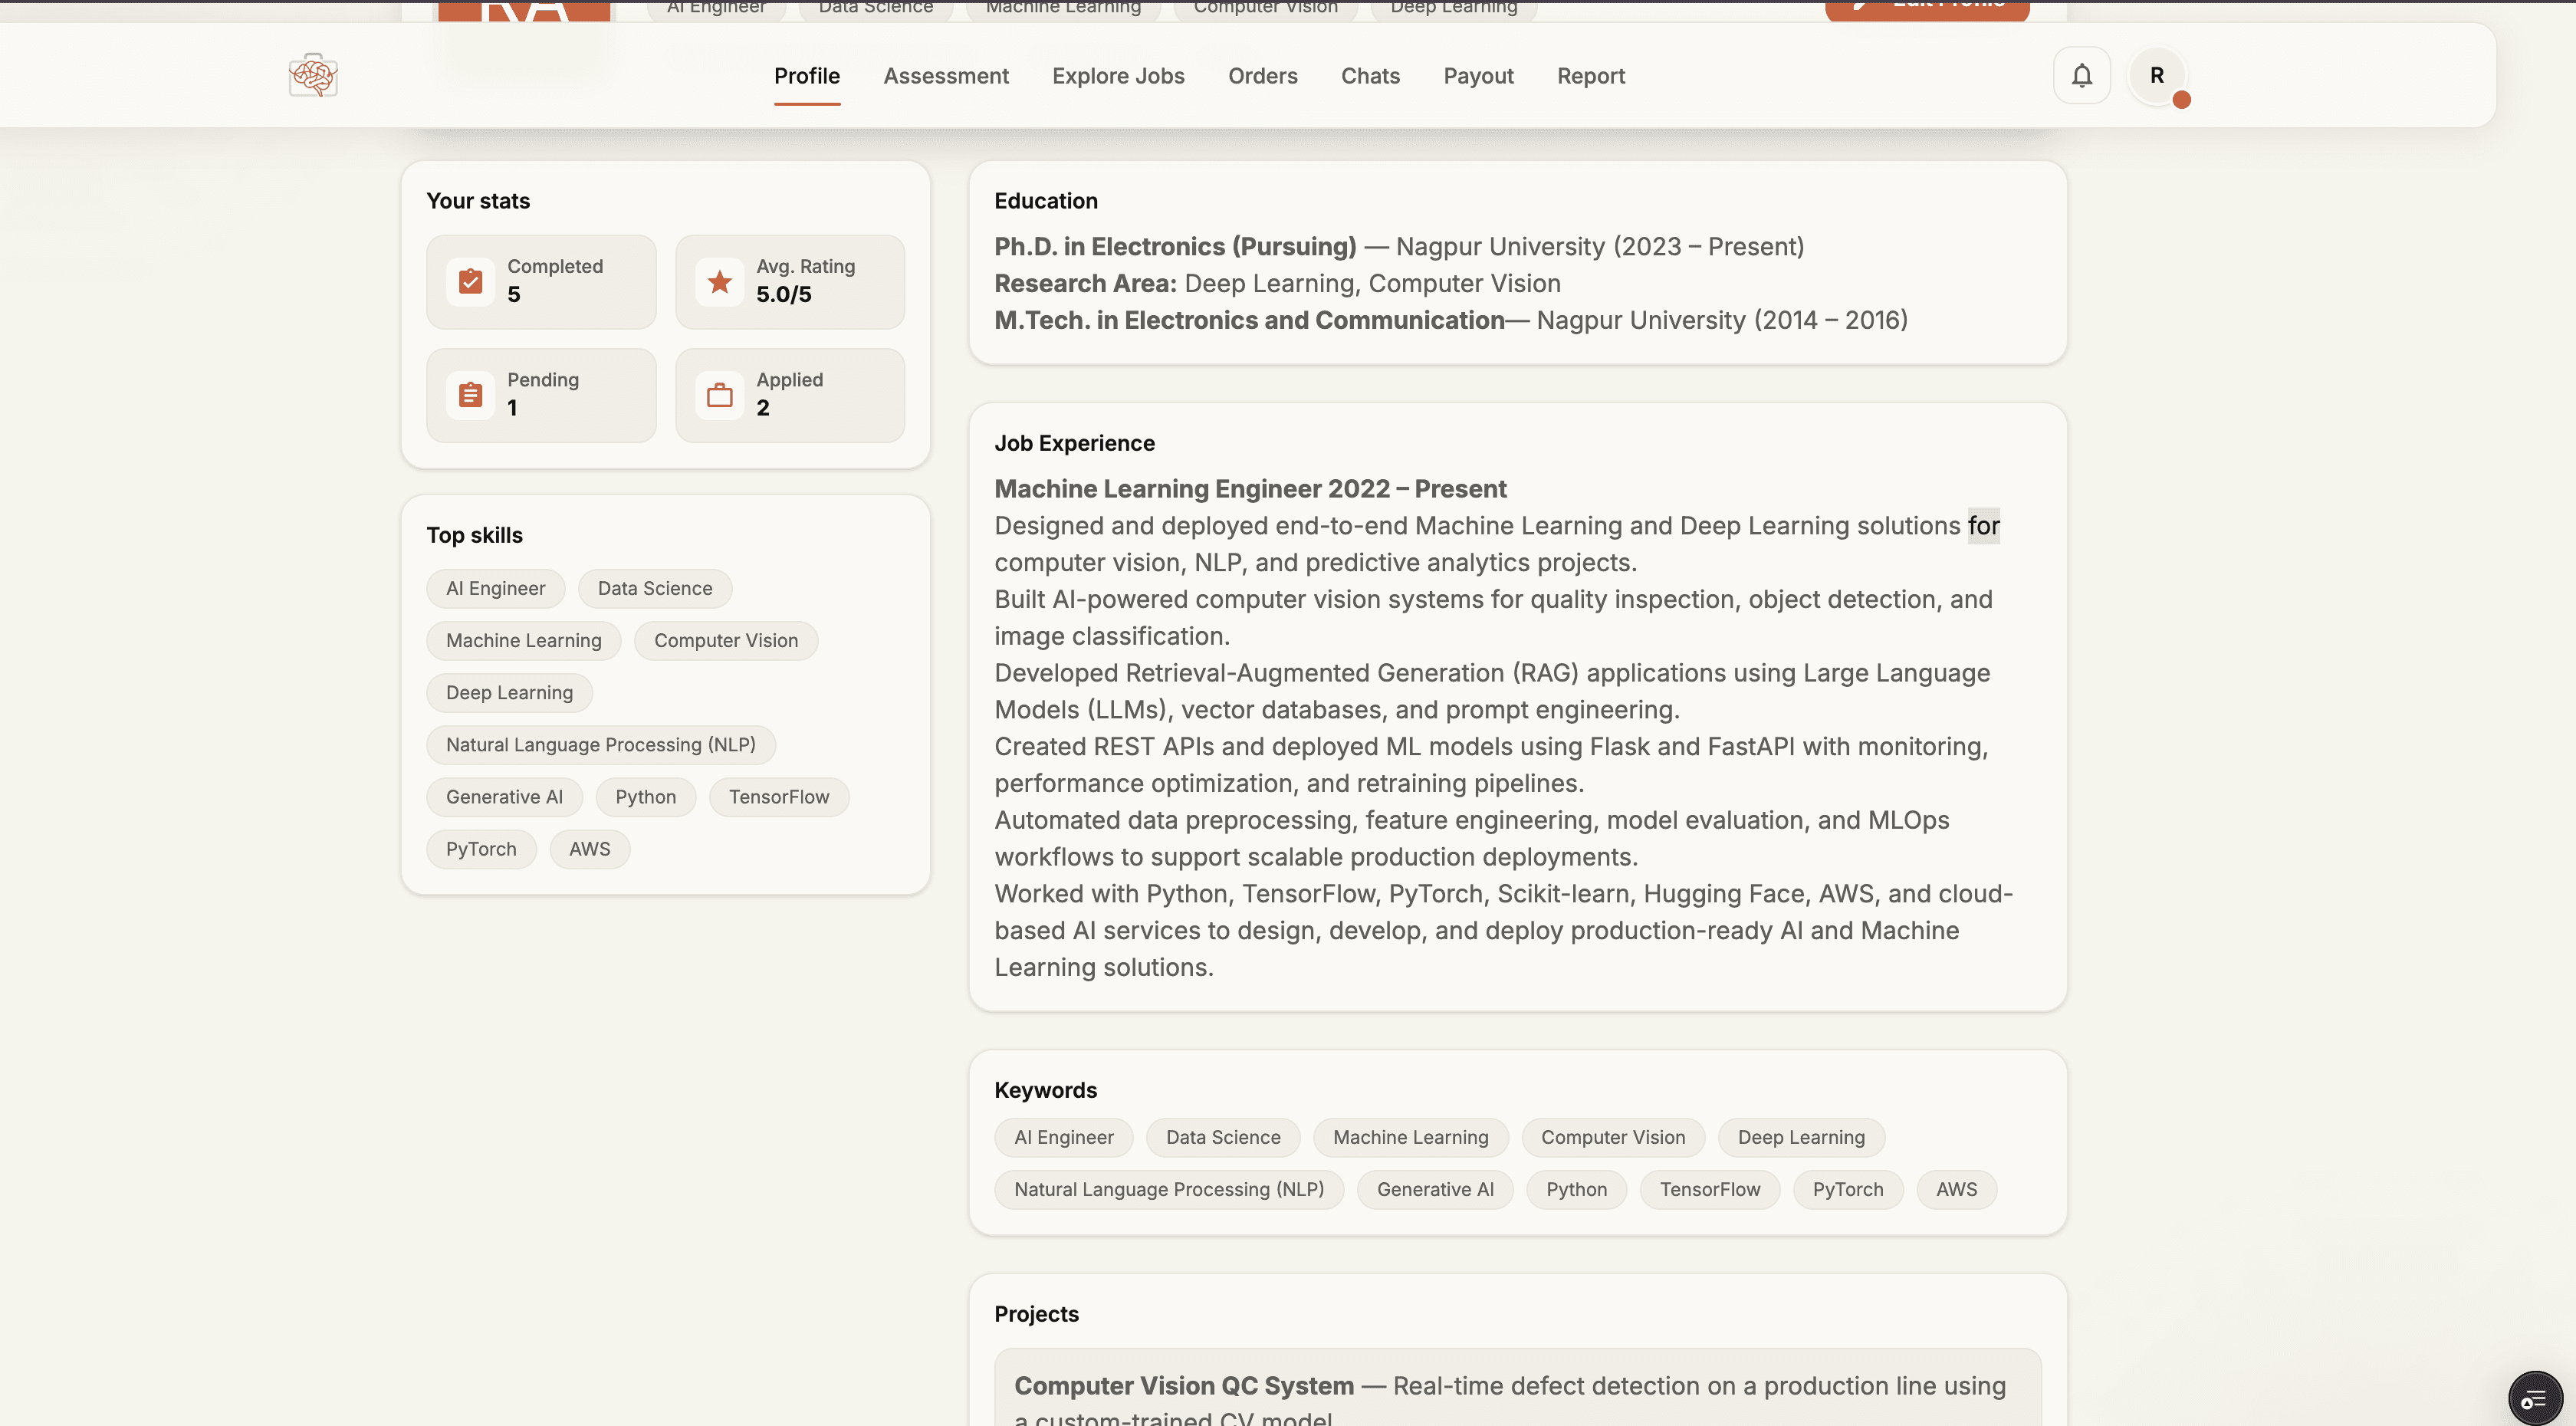The width and height of the screenshot is (2576, 1426).
Task: Click the Job Experience heading
Action: point(1074,443)
